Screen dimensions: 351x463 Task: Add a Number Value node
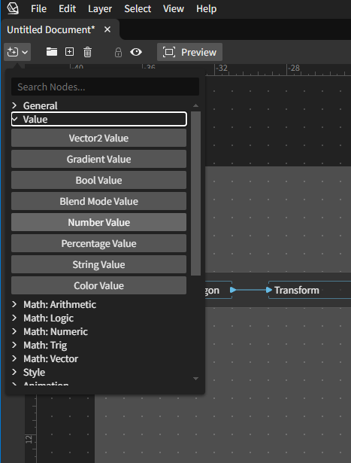[98, 222]
